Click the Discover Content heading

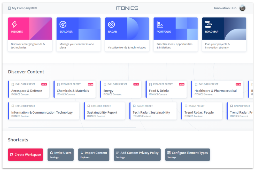click(26, 72)
